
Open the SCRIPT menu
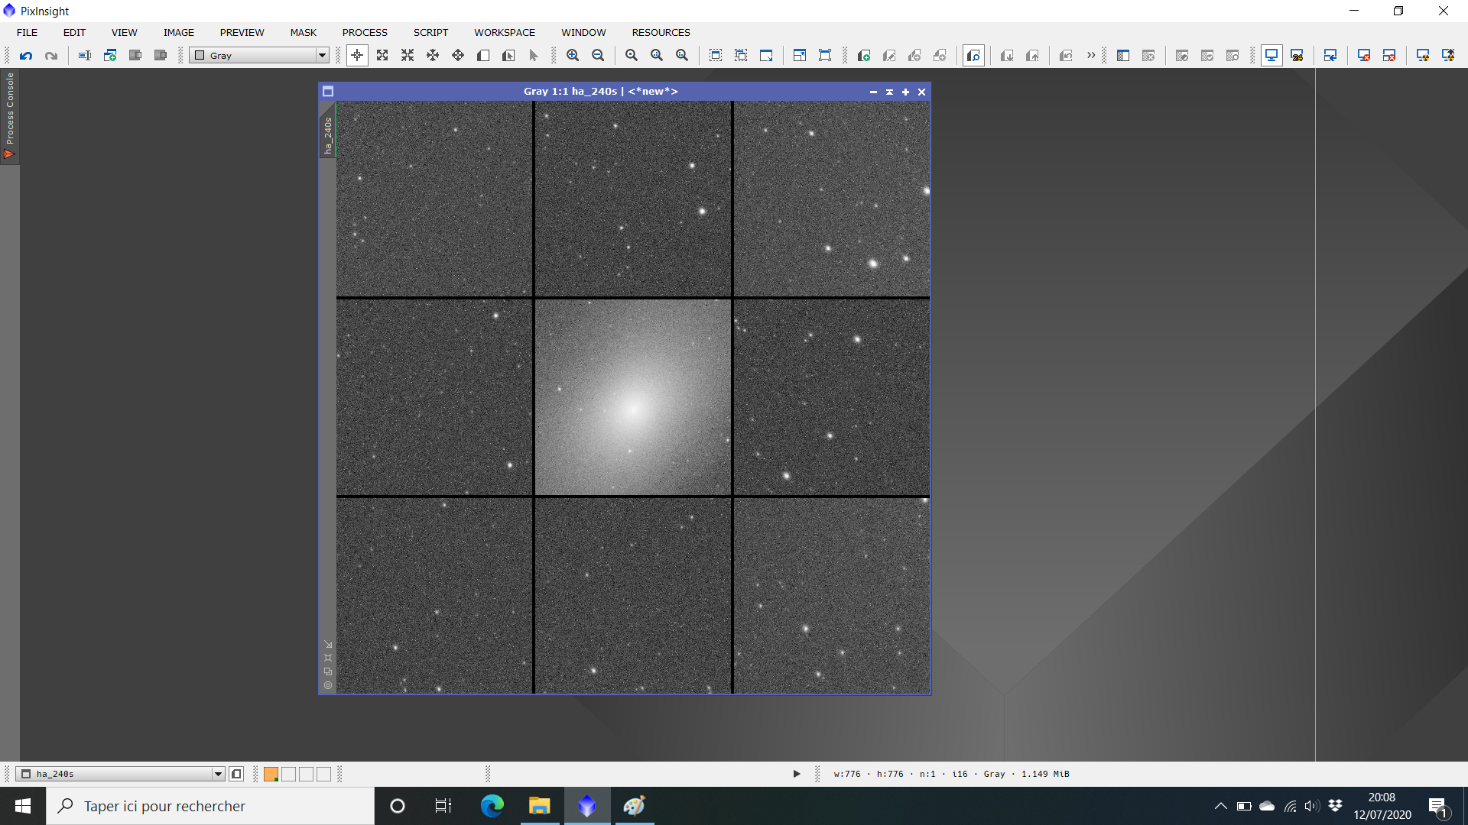pyautogui.click(x=430, y=32)
